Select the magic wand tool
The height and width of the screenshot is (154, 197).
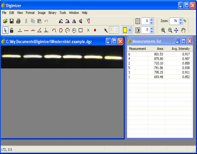106,30
